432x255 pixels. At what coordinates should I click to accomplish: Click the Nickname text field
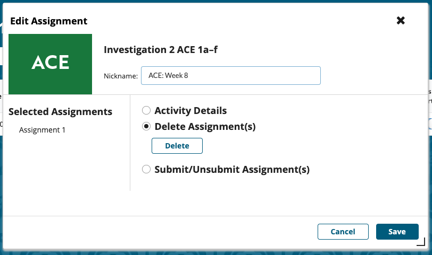230,75
